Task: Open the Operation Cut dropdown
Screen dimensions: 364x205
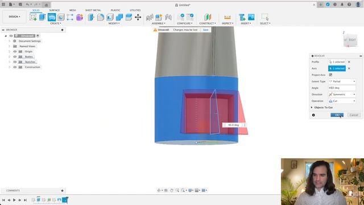Action: pyautogui.click(x=342, y=101)
